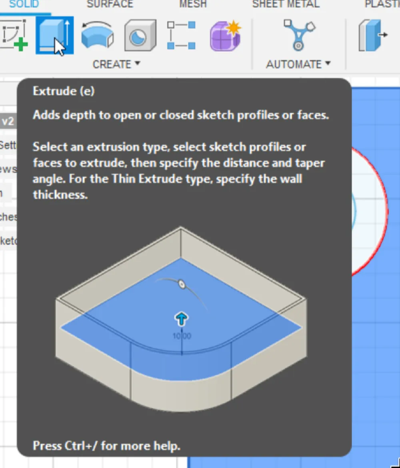The height and width of the screenshot is (468, 400).
Task: Select the Extrude tool
Action: (54, 35)
